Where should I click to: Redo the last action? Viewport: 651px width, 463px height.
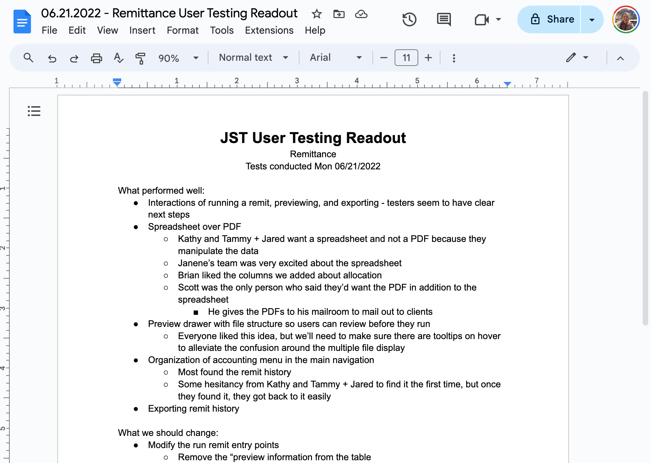click(74, 58)
